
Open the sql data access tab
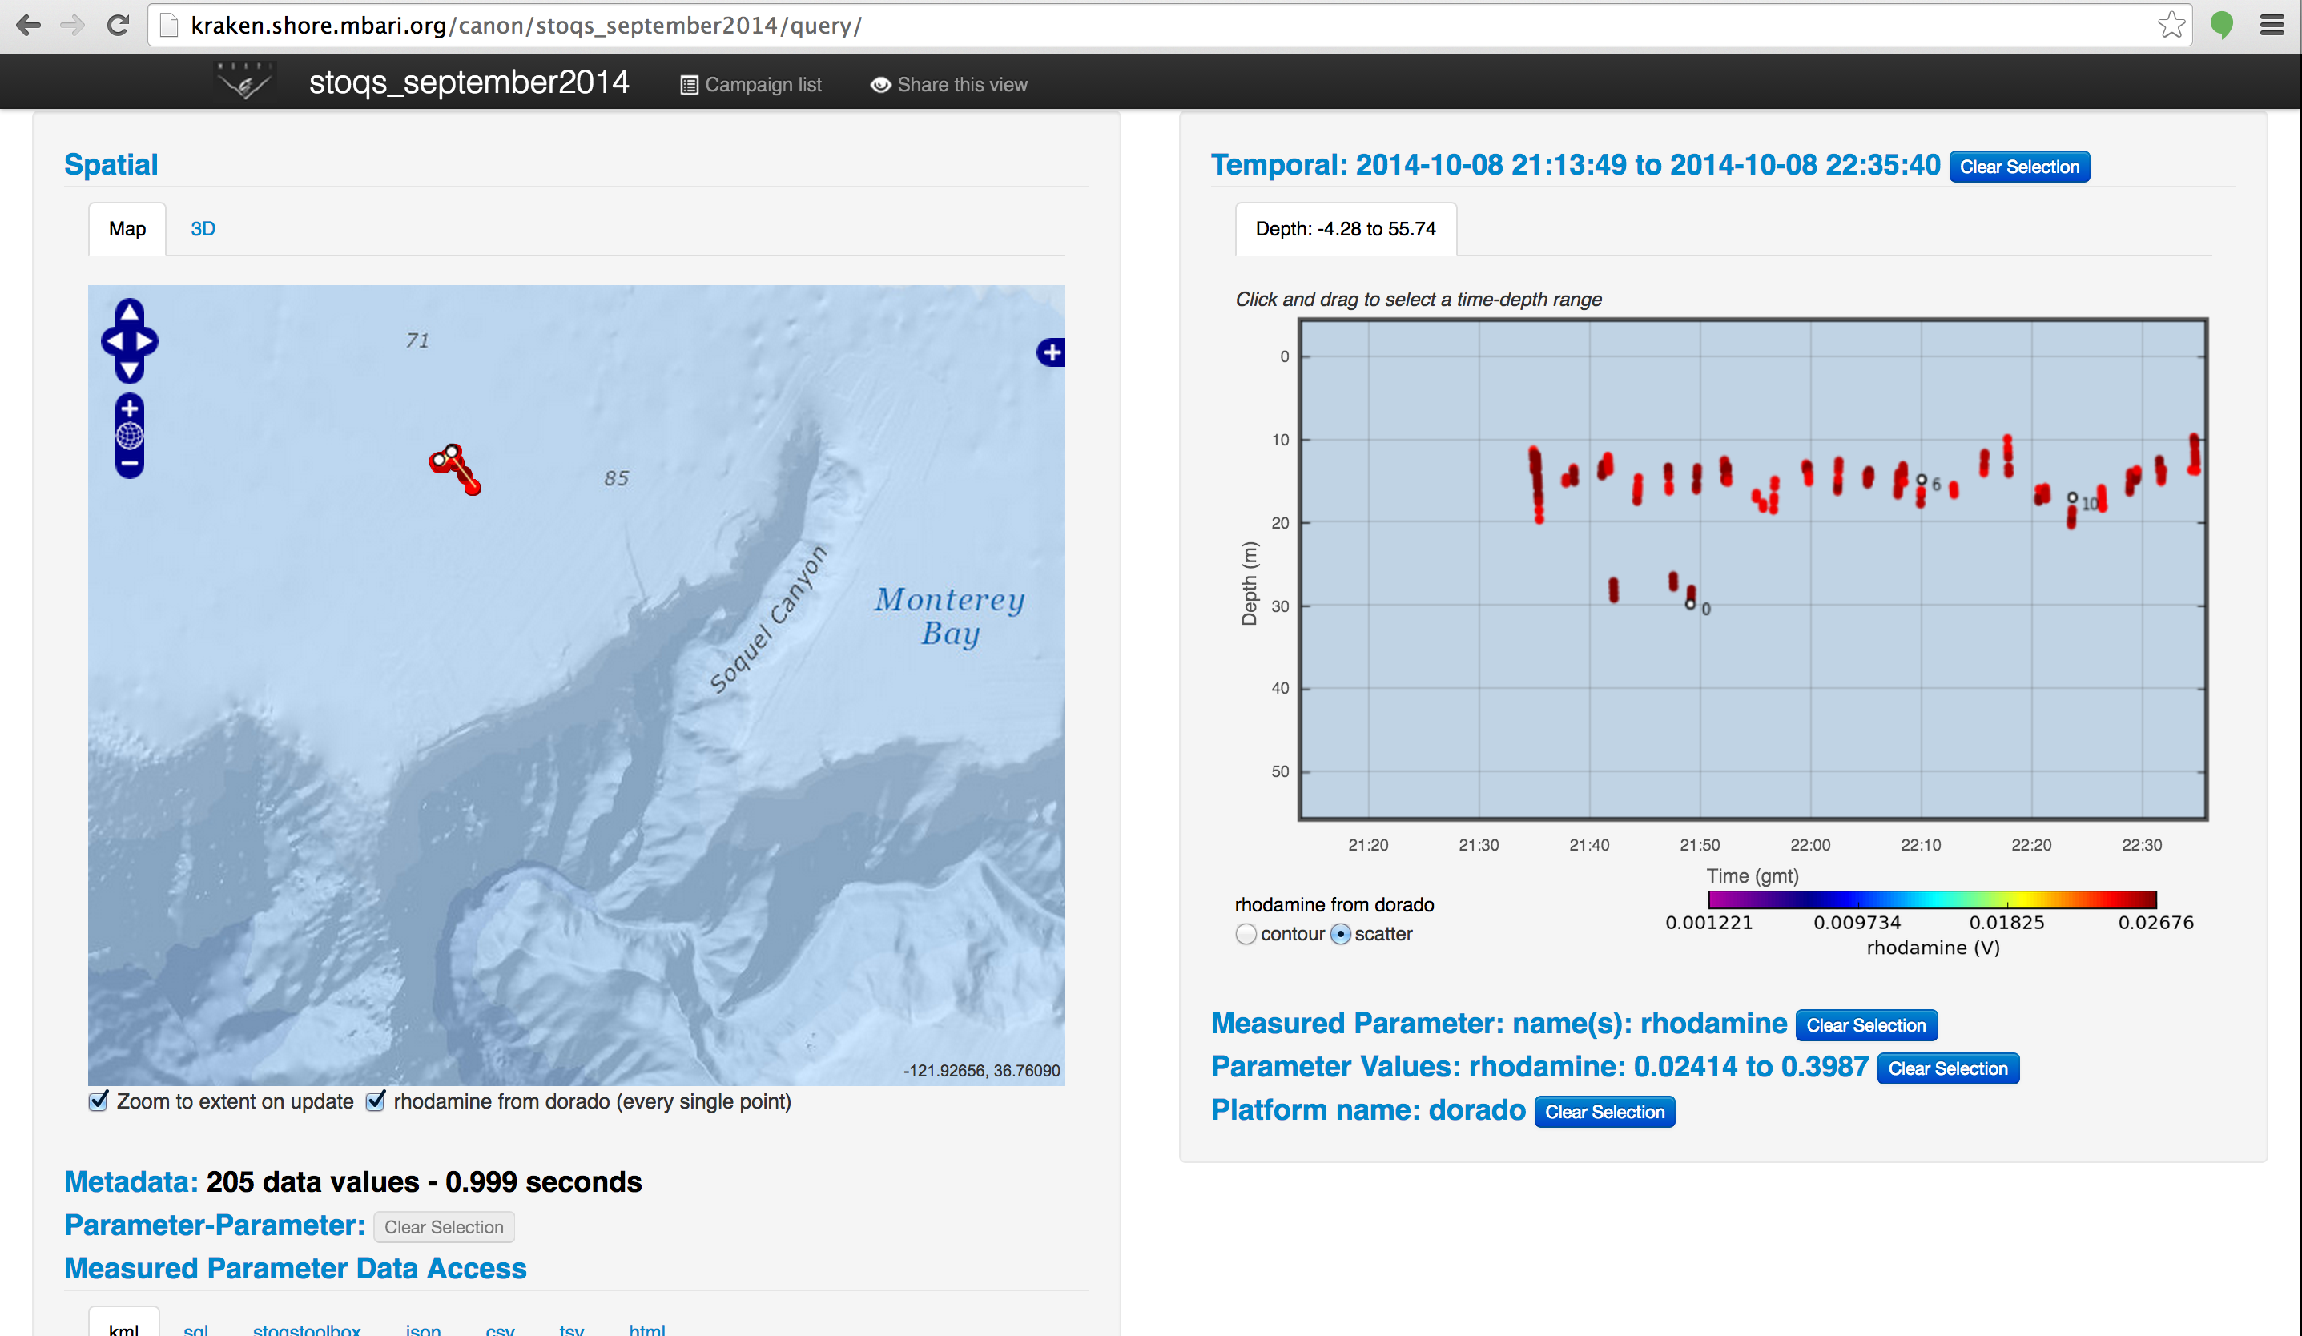point(195,1329)
